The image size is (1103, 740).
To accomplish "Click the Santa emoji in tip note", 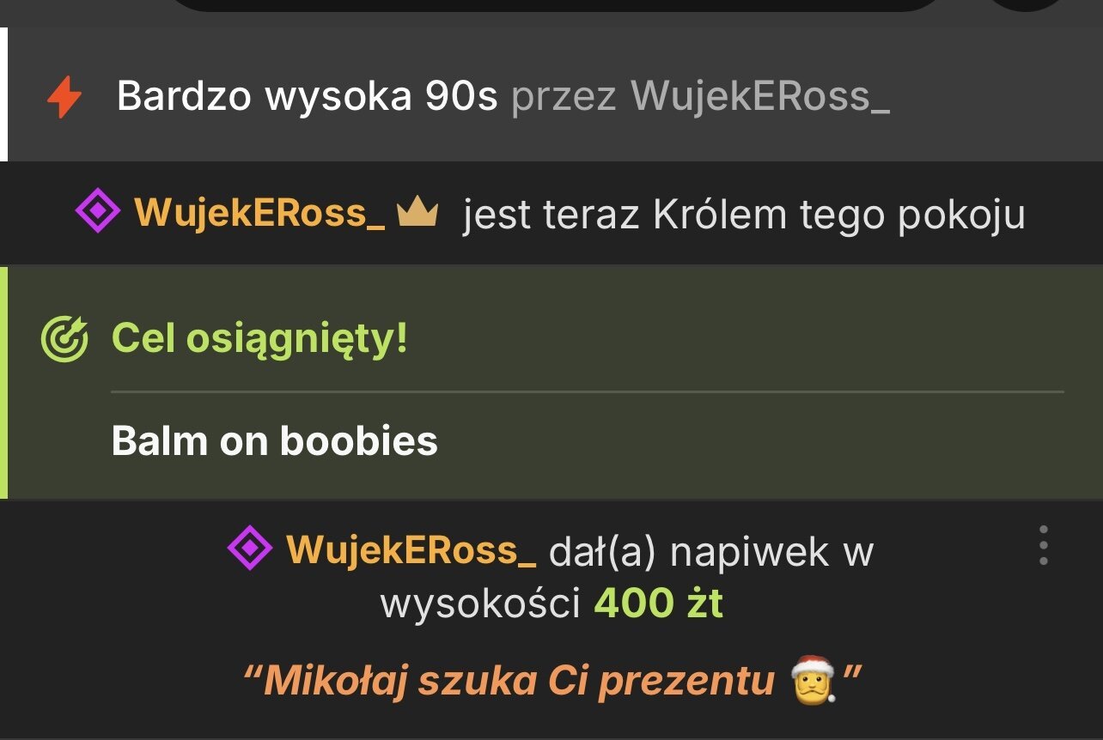I will point(813,679).
